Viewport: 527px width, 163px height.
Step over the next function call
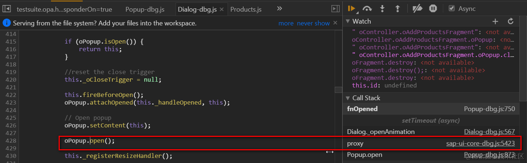pos(367,9)
